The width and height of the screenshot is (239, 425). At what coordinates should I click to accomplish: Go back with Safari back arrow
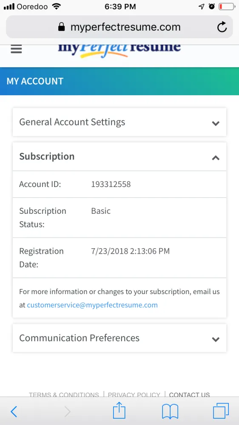pyautogui.click(x=14, y=412)
